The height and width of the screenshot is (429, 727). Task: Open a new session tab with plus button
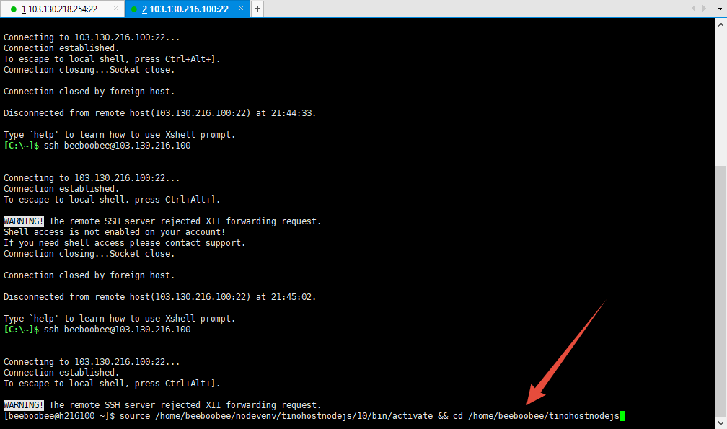tap(257, 9)
